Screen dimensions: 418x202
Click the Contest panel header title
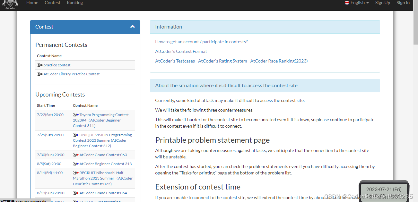coord(44,27)
